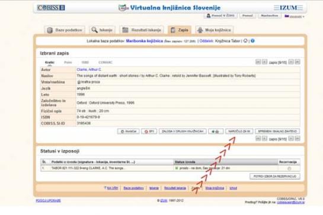Click the COBISS logo
323x215 pixels.
[51, 8]
